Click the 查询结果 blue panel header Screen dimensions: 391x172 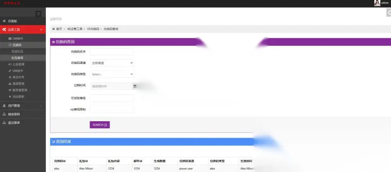coord(152,142)
